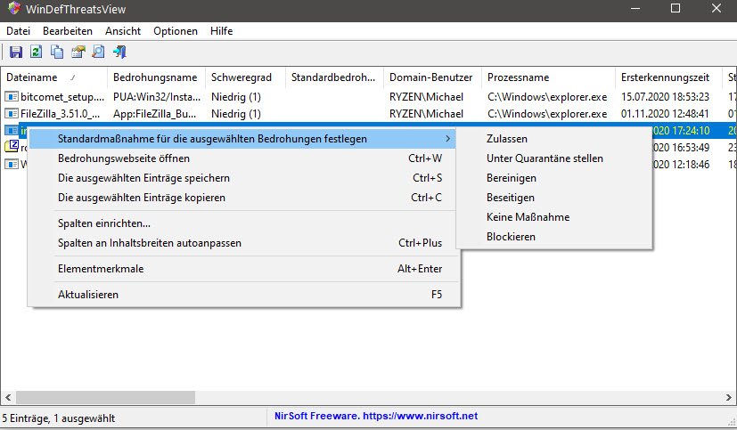Click the scrollbar left arrow

(8, 398)
